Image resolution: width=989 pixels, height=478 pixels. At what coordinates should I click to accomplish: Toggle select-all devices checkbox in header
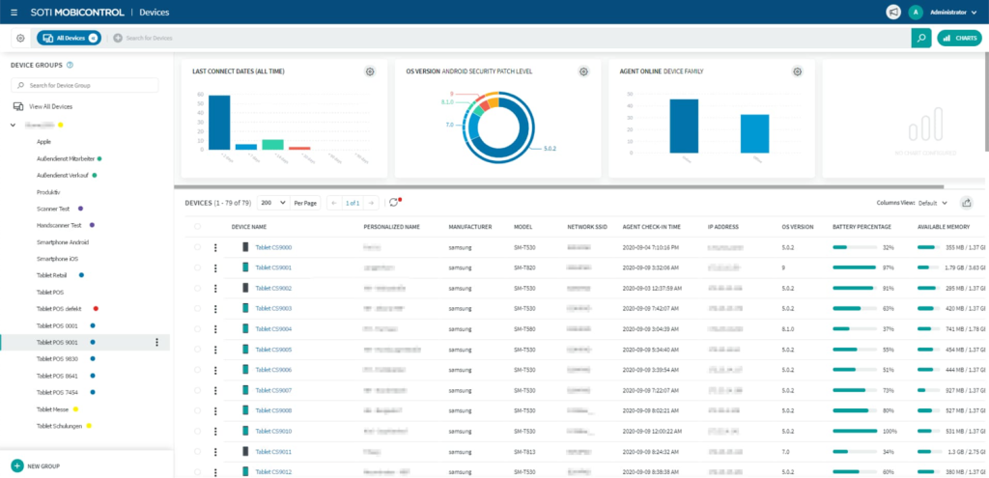pos(197,226)
